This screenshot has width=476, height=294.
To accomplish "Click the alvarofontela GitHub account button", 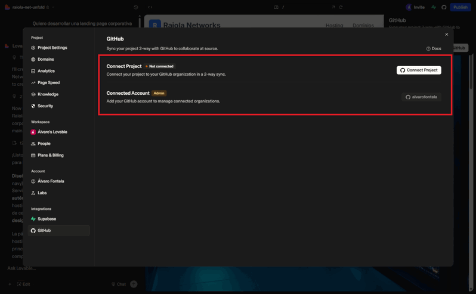I will click(421, 97).
